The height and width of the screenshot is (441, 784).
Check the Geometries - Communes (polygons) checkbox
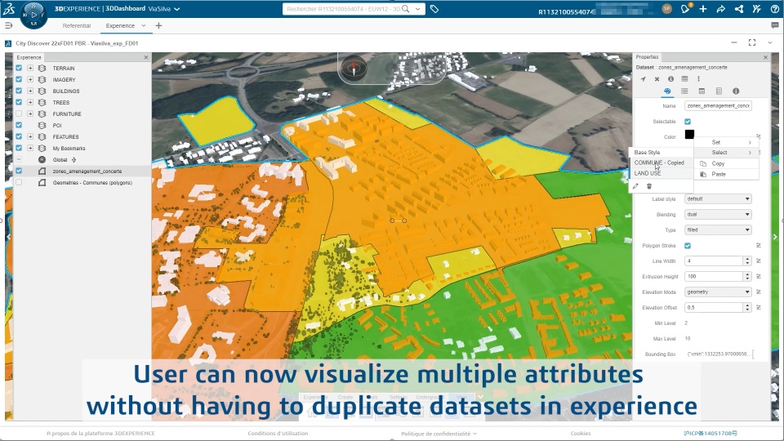(19, 182)
